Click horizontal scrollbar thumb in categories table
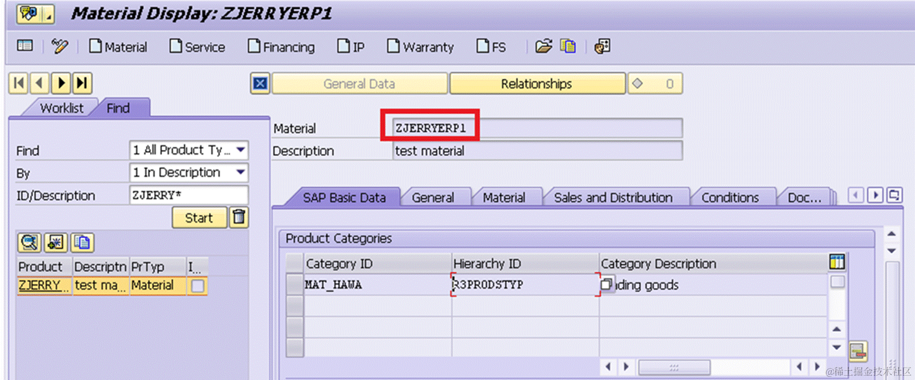Viewport: 915px width, 380px height. (674, 368)
